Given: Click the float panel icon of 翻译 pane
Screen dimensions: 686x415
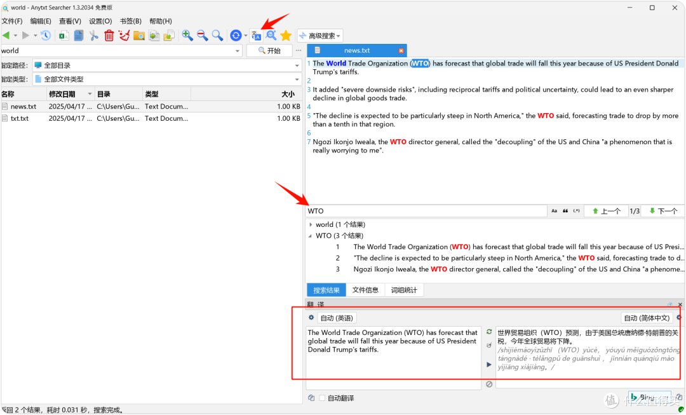Looking at the screenshot, I should 670,304.
